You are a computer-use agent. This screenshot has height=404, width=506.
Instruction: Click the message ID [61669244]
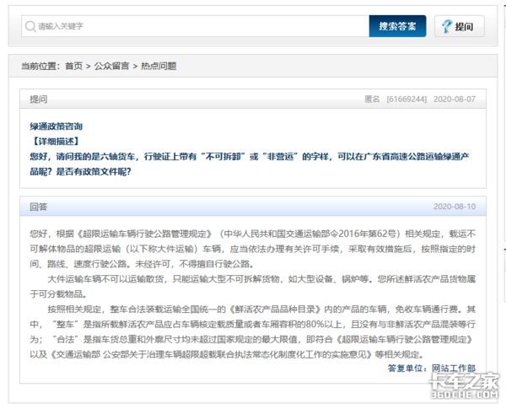tap(406, 99)
